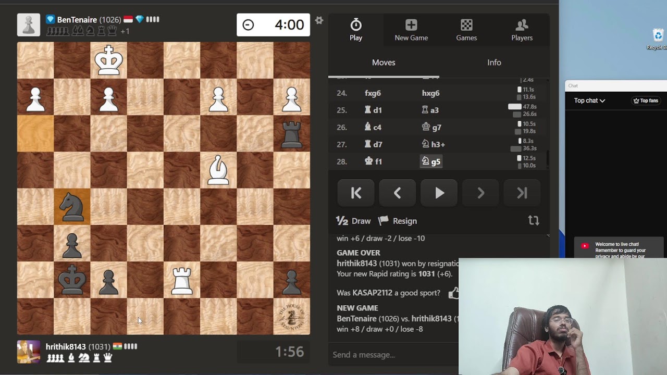Open board settings gear icon

319,20
